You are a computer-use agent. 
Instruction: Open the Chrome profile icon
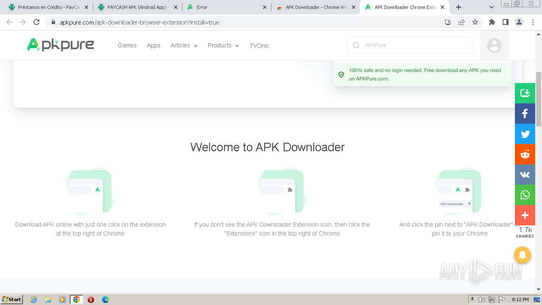tap(519, 22)
